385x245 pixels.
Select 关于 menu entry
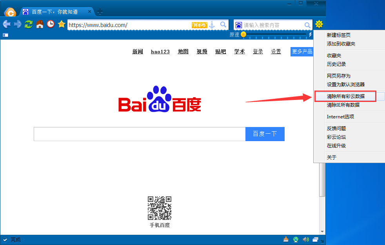coord(332,157)
